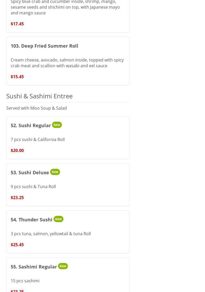The height and width of the screenshot is (292, 205).
Task: Click the RAW badge on Sushi Regular
Action: (x=57, y=125)
